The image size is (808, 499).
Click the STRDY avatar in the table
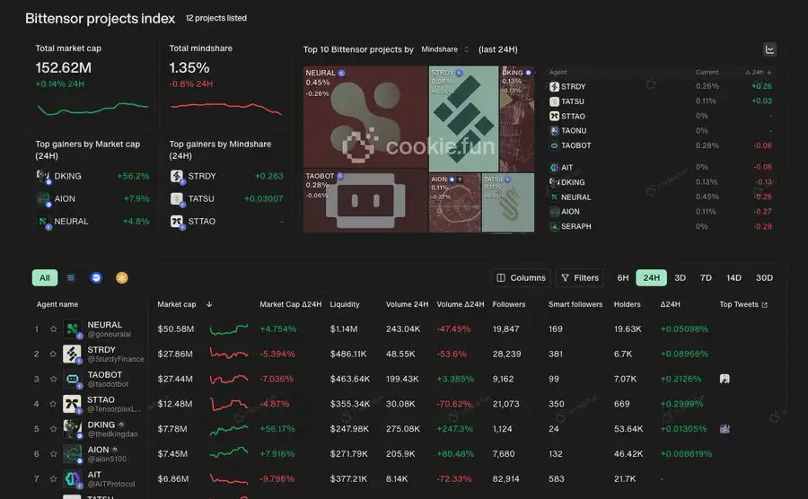coord(72,354)
